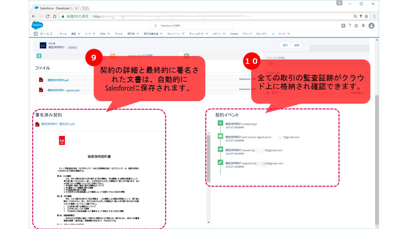Expand the 商談 nav dropdown arrow
The width and height of the screenshot is (408, 229).
pyautogui.click(x=79, y=34)
